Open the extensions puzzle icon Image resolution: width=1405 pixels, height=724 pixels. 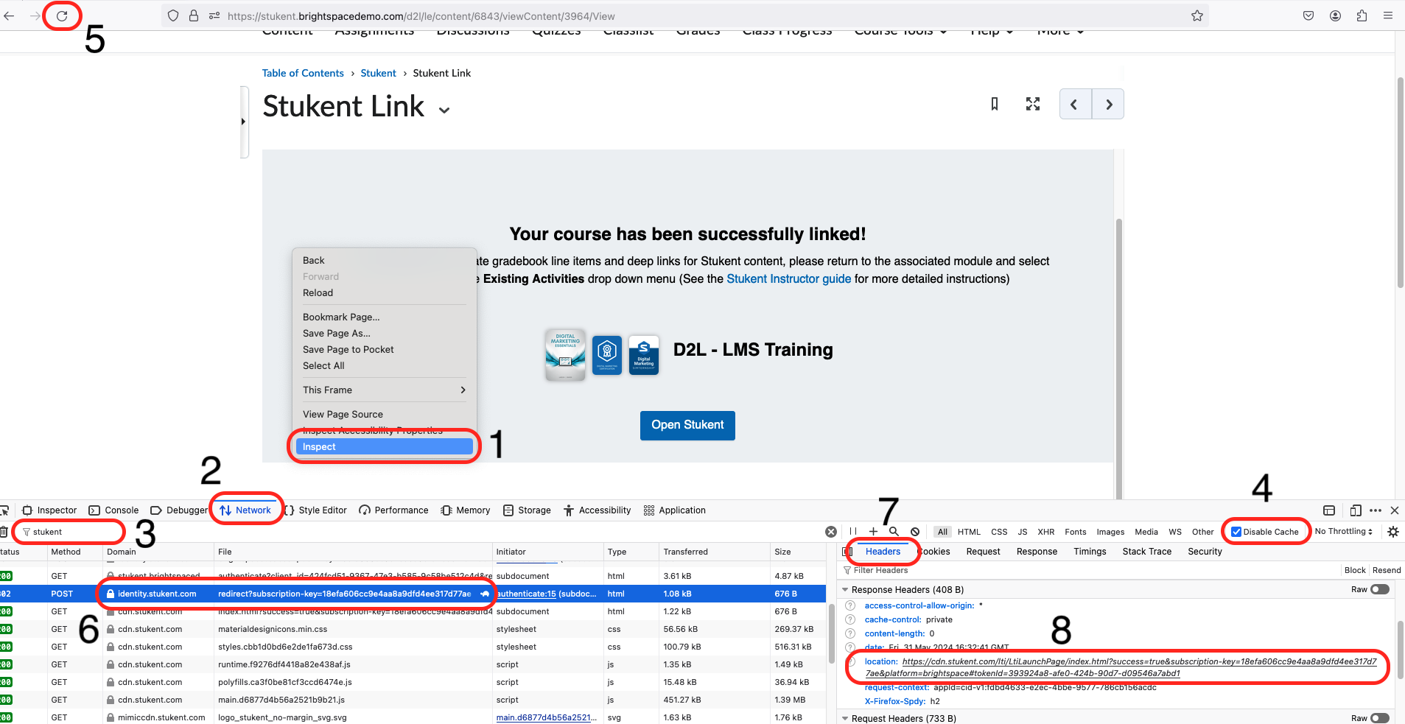tap(1362, 15)
